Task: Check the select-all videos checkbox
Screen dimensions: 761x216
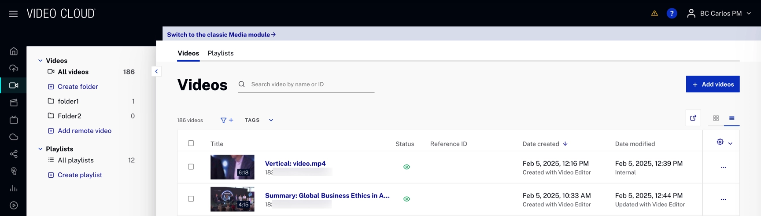Action: click(x=191, y=143)
